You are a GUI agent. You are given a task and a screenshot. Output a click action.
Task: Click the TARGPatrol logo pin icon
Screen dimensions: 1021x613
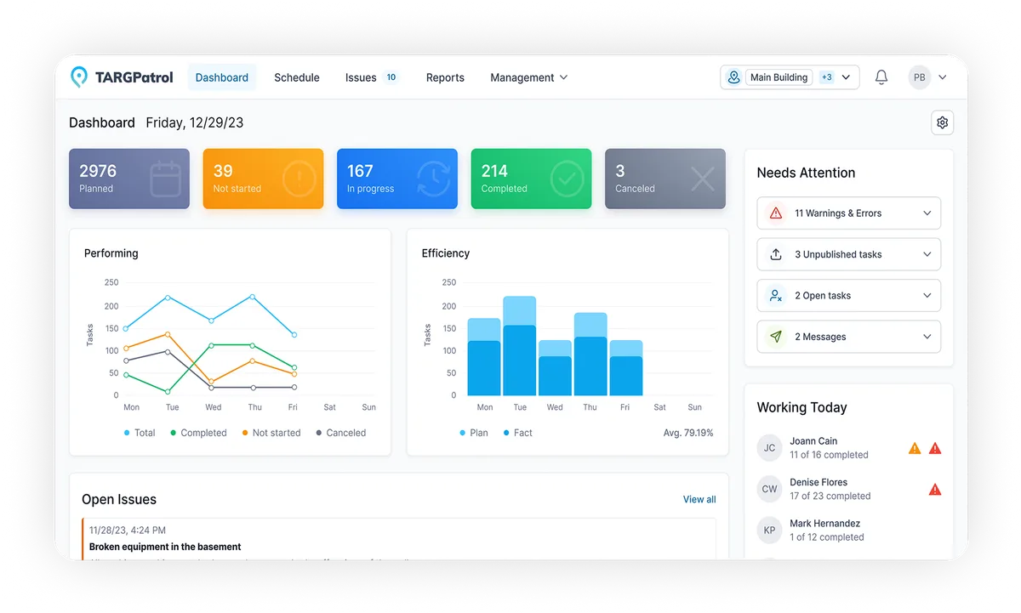click(80, 77)
